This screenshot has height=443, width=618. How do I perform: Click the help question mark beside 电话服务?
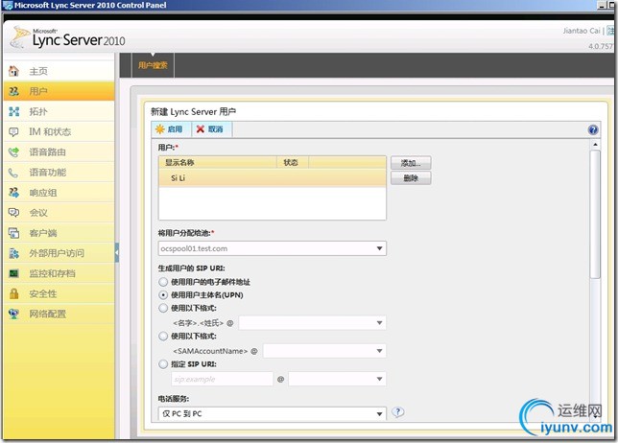[x=397, y=412]
